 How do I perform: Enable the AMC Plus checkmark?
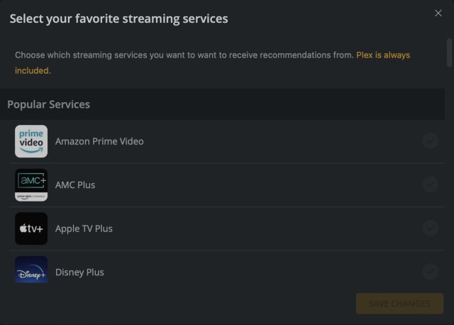click(x=431, y=184)
